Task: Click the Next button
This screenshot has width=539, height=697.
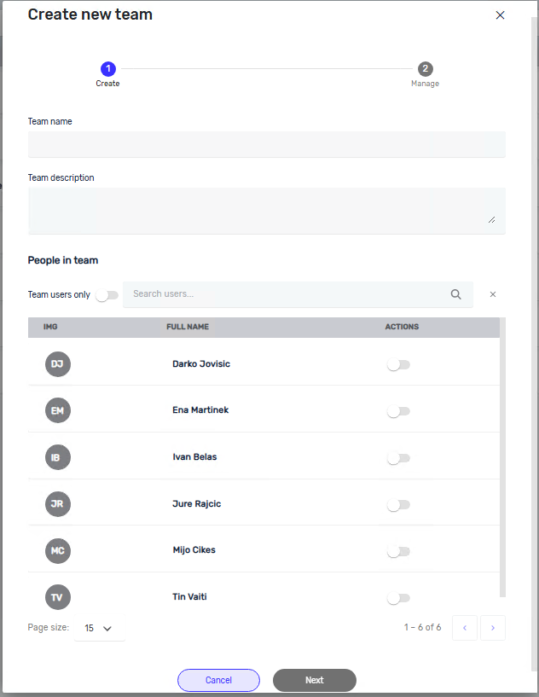Action: click(314, 680)
